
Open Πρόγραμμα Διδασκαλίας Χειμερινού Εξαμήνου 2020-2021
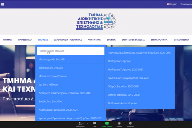coord(140,53)
